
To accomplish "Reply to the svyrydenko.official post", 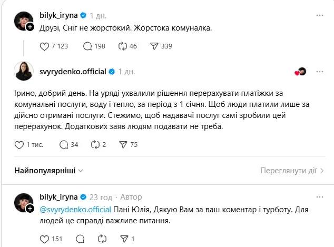I will click(64, 145).
